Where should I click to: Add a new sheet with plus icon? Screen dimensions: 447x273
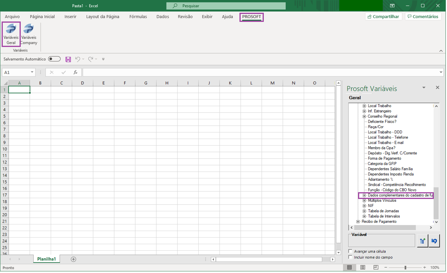click(x=73, y=259)
